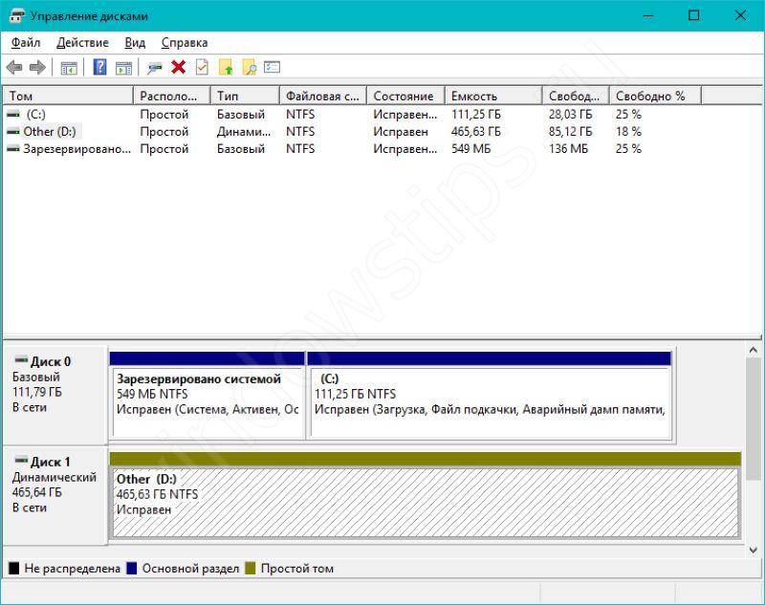The width and height of the screenshot is (765, 605).
Task: Select the Диск 0 header block
Action: 55,395
